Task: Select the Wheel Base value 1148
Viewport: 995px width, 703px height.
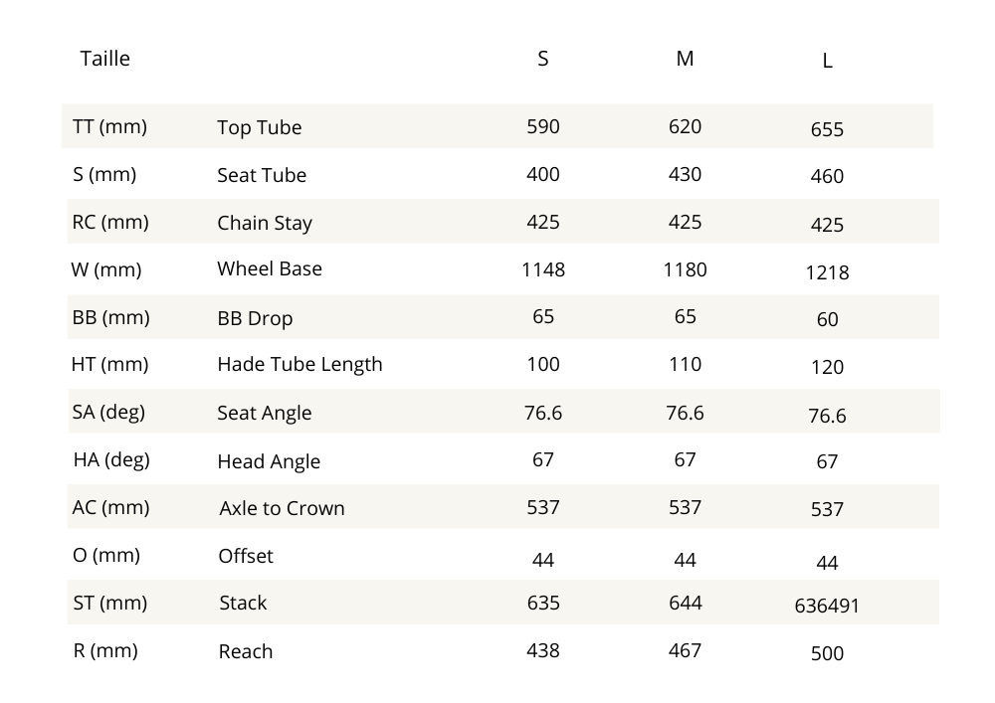Action: pos(542,268)
